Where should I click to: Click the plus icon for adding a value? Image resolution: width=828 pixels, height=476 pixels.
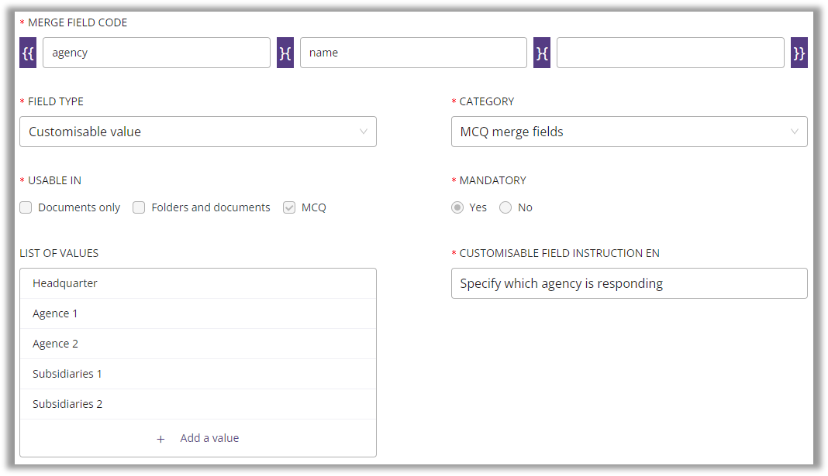(161, 439)
